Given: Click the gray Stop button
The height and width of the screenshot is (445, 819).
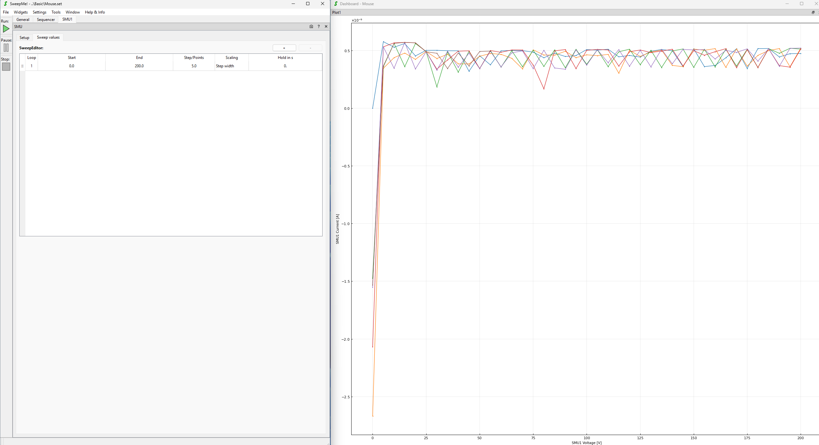Looking at the screenshot, I should click(x=6, y=67).
